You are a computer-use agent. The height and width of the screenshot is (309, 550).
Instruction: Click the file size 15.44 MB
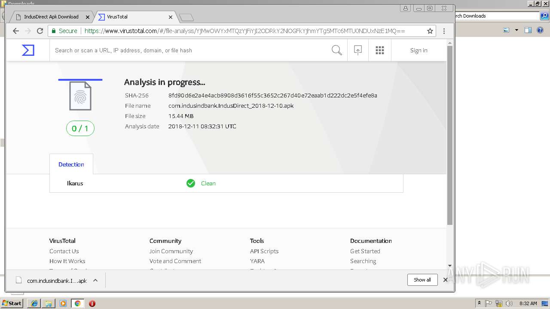click(181, 116)
